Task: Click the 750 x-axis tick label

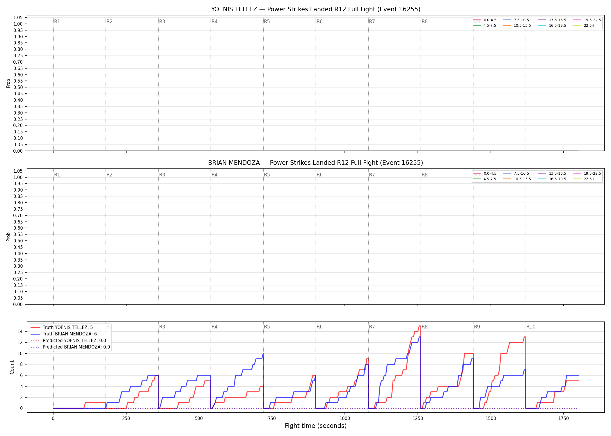Action: click(272, 419)
